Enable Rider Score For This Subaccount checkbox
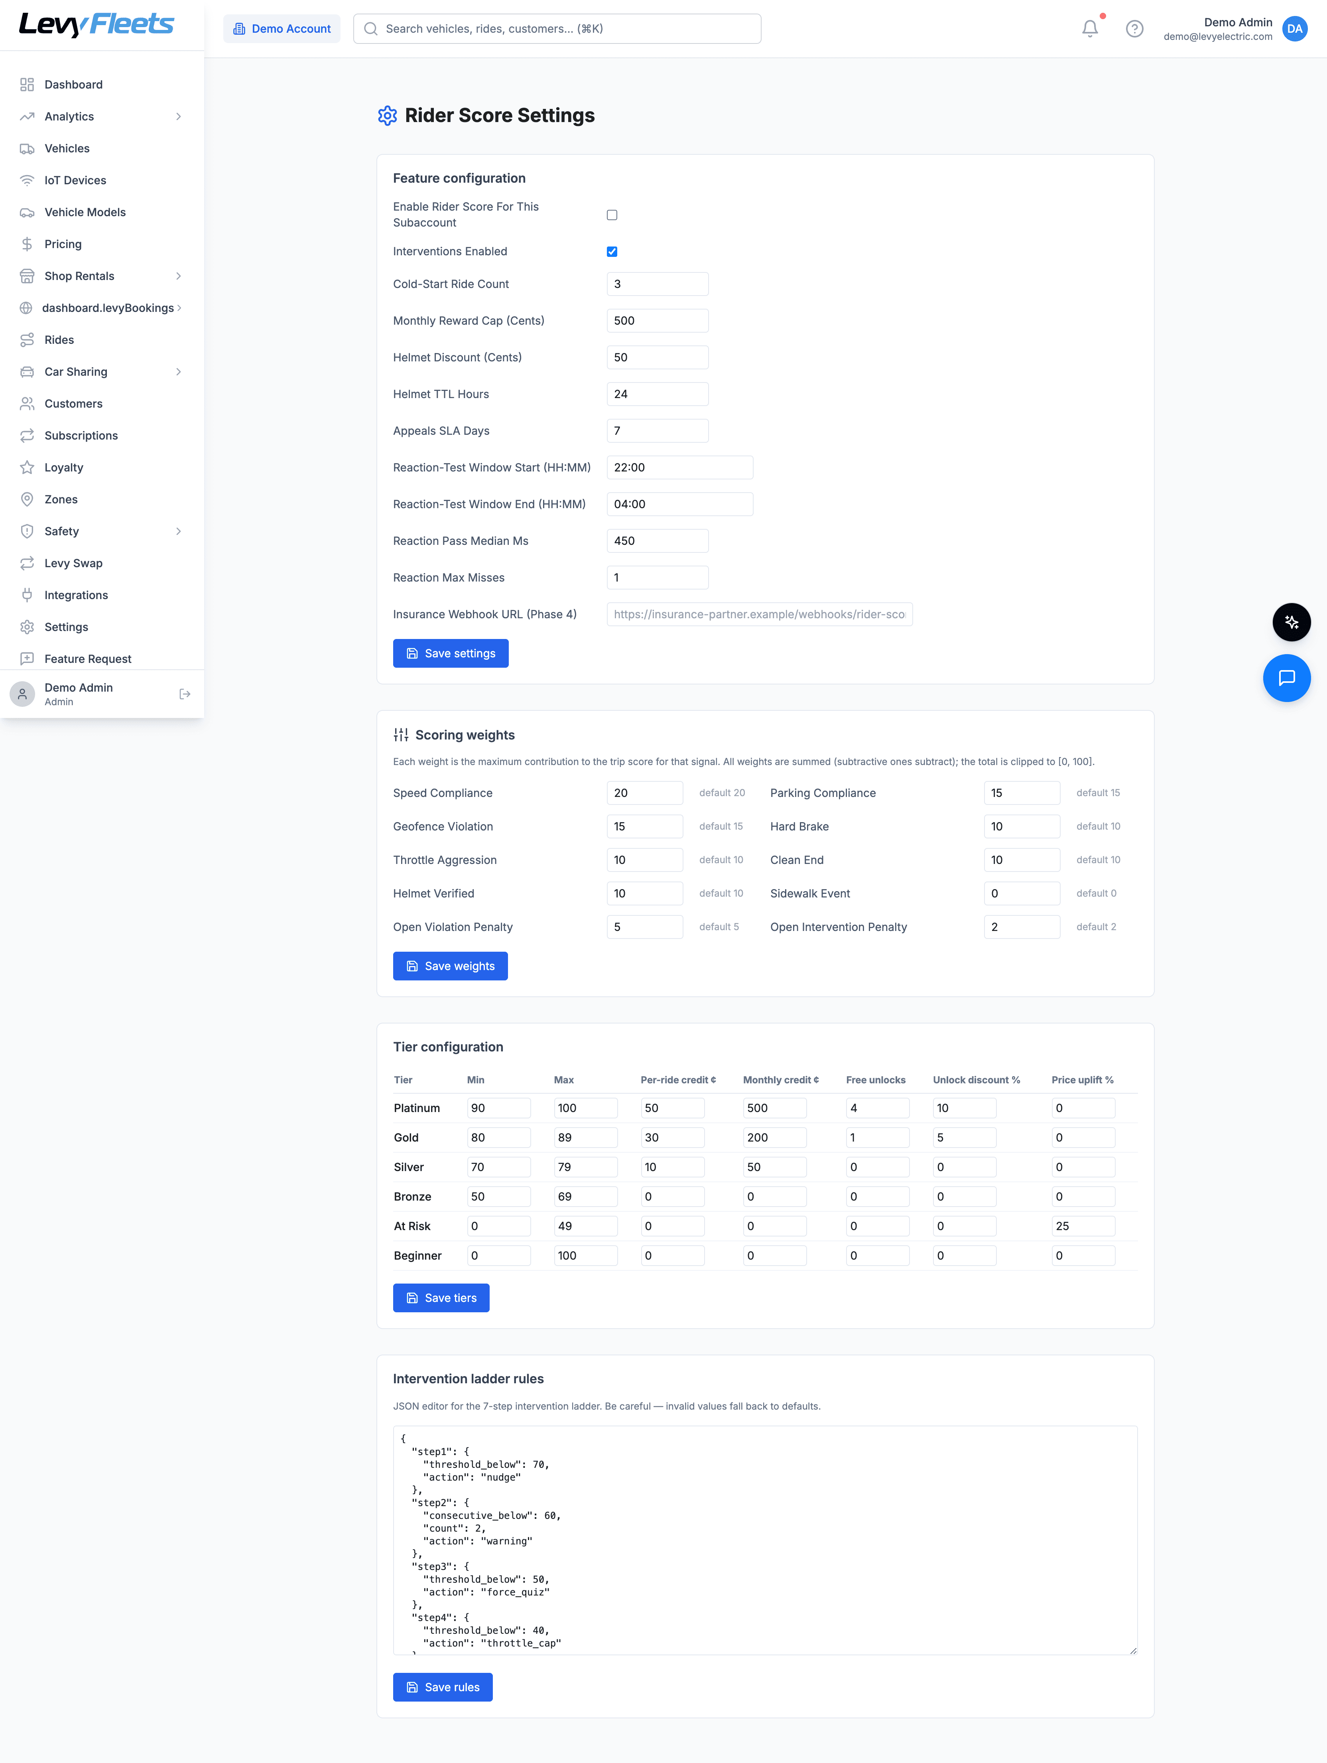This screenshot has height=1763, width=1327. coord(612,215)
